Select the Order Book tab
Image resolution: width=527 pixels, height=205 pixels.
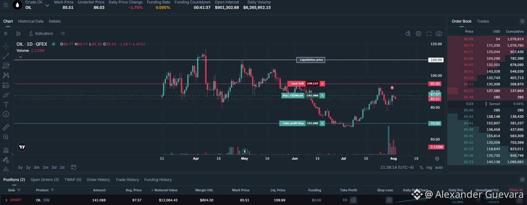(462, 21)
